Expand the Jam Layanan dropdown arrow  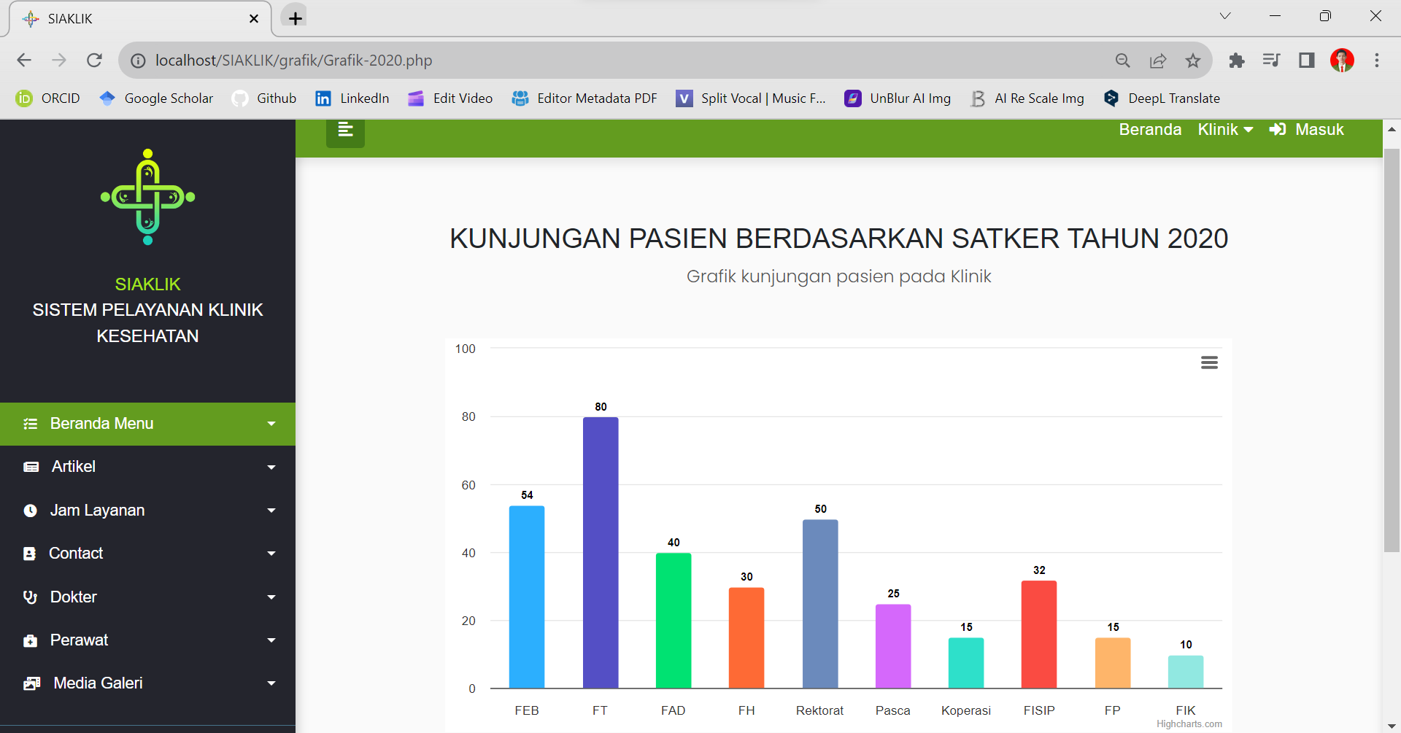tap(271, 511)
